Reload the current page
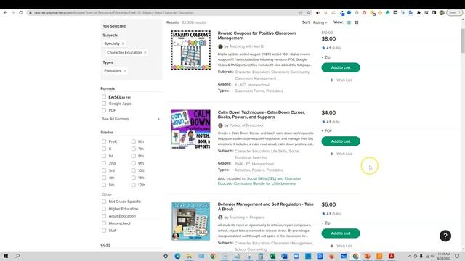The image size is (465, 261). [x=21, y=13]
